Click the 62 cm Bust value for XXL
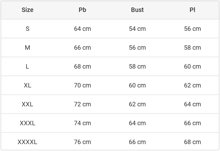Screen dimensions: 220x151 click(x=137, y=104)
